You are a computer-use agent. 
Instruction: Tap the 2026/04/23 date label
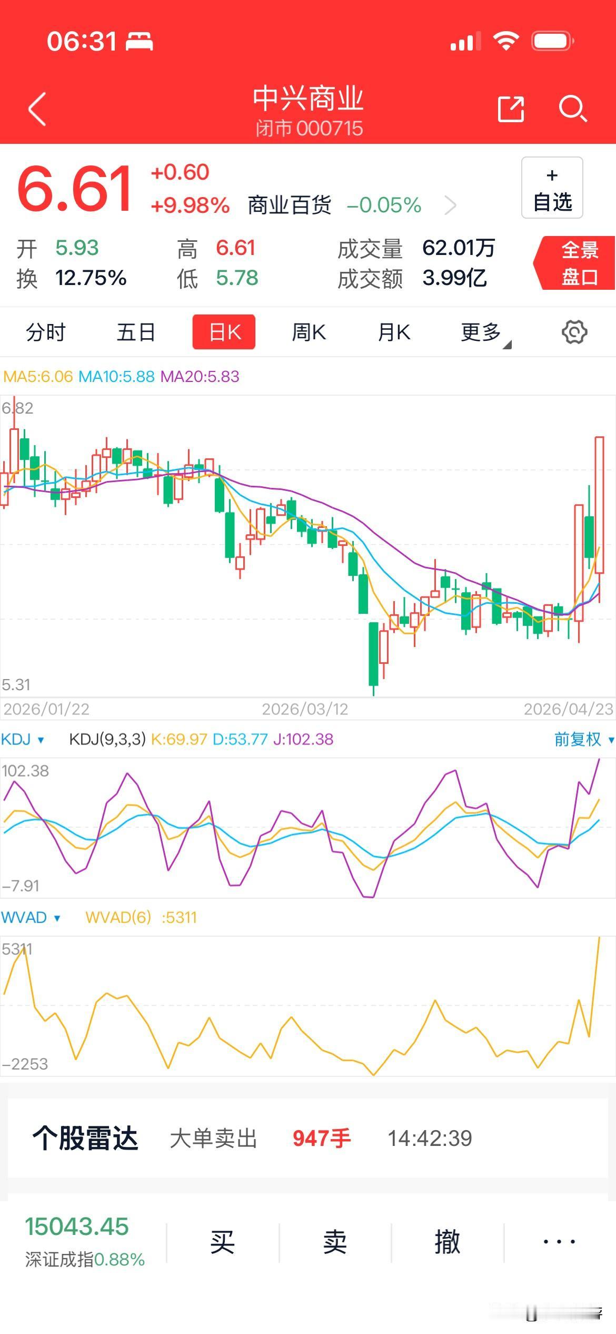[x=569, y=709]
